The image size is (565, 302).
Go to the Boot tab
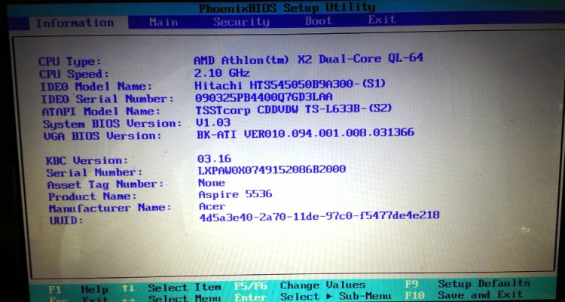pos(319,20)
